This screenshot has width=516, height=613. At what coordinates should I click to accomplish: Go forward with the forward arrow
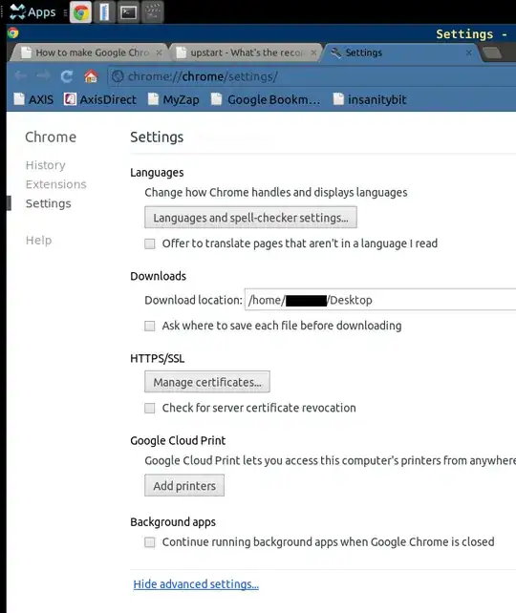click(43, 75)
